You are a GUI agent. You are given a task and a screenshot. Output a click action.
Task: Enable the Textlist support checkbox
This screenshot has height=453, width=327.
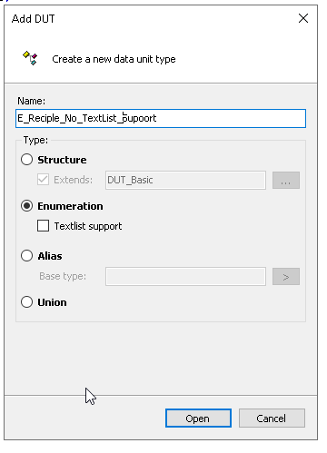[x=43, y=226]
